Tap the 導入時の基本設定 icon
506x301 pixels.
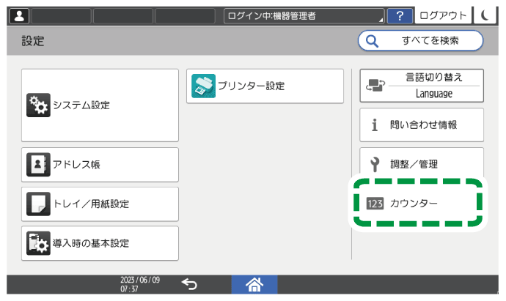click(38, 243)
